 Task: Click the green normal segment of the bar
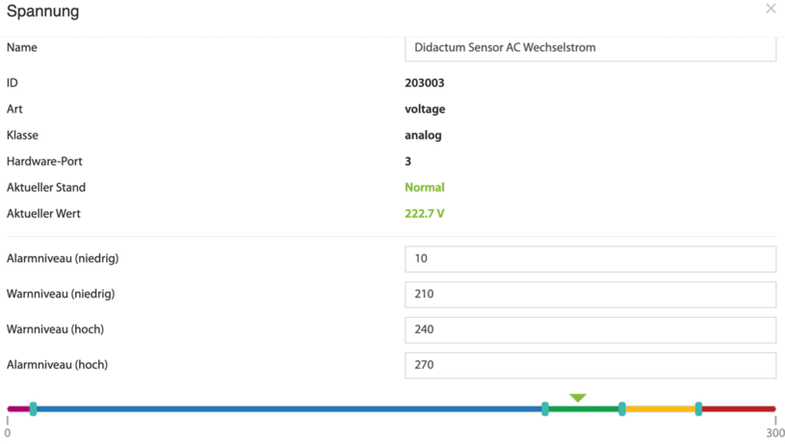coord(584,409)
